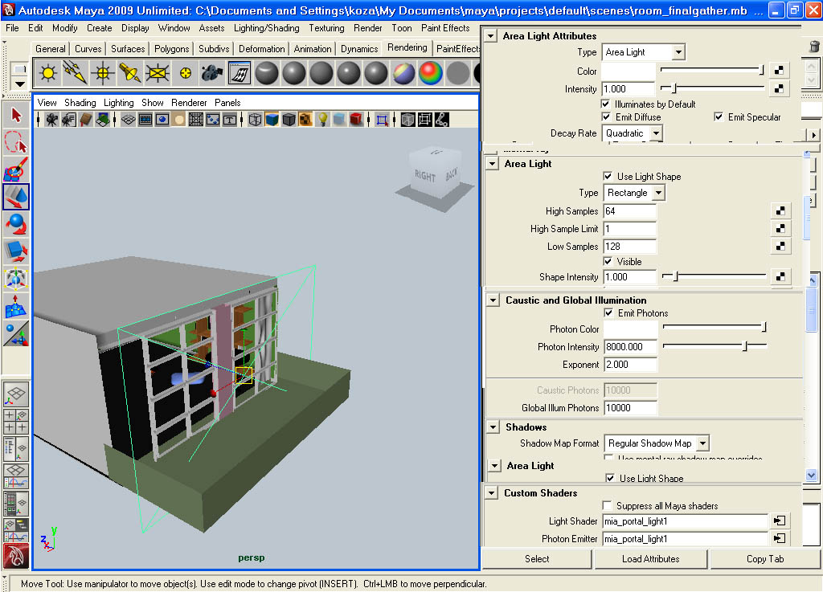
Task: Select the Soft Modification tool
Action: point(16,306)
